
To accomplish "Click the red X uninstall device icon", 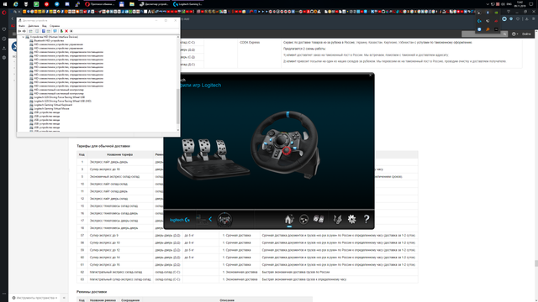I will tap(66, 31).
